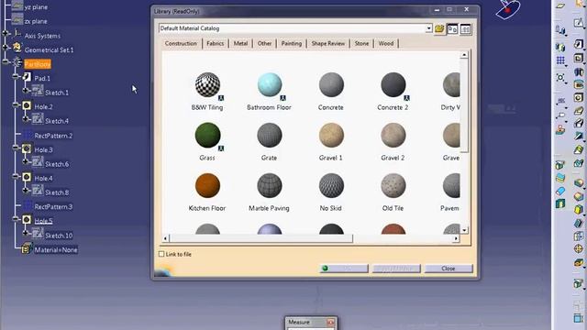Select the Groove tool in right toolbar
The width and height of the screenshot is (587, 330).
click(579, 84)
